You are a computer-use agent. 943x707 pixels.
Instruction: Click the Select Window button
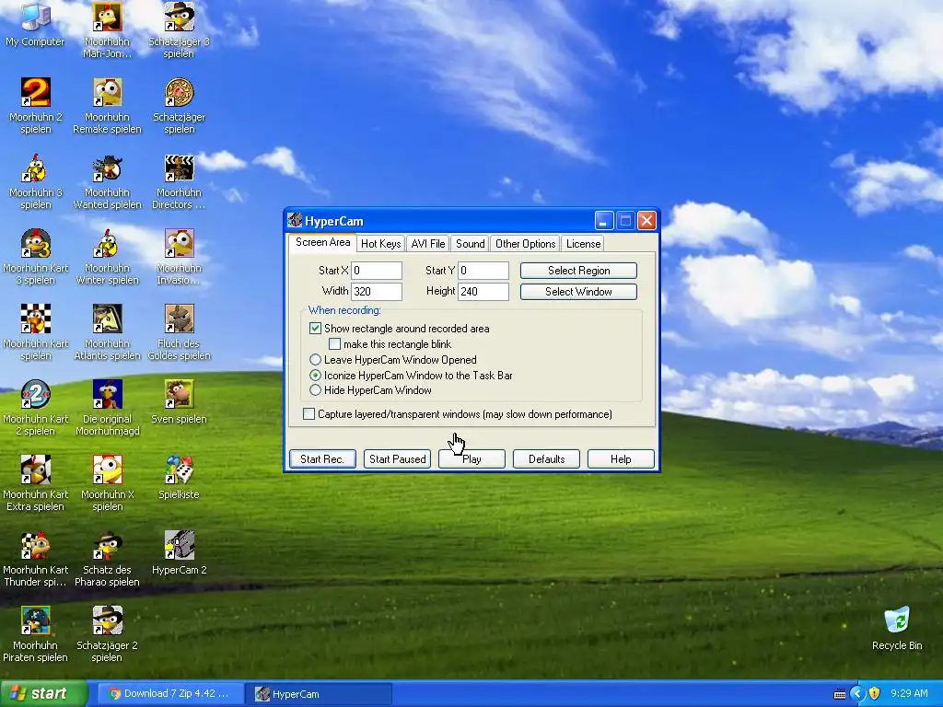tap(578, 292)
